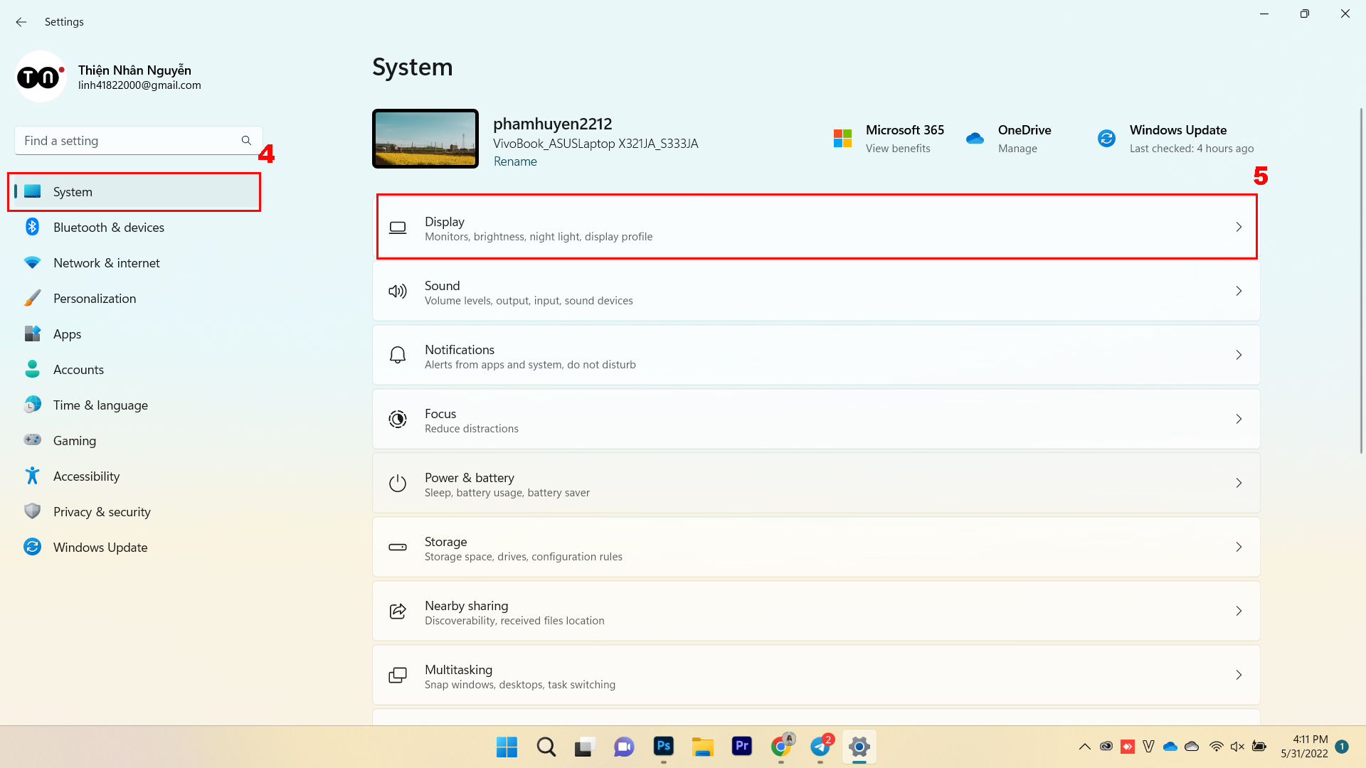
Task: Click the Display laptop icon
Action: click(398, 228)
